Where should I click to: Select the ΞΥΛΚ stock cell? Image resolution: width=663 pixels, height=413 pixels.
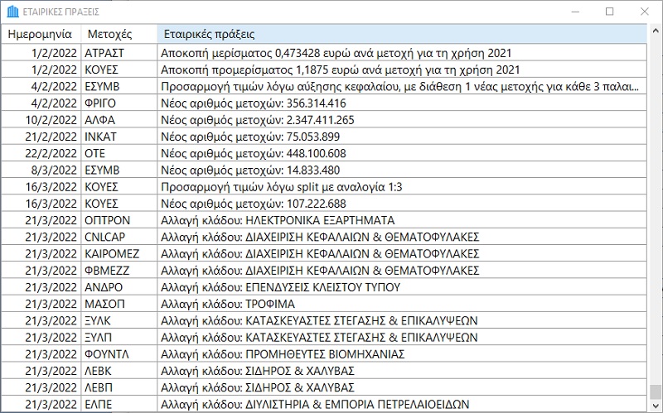(119, 320)
